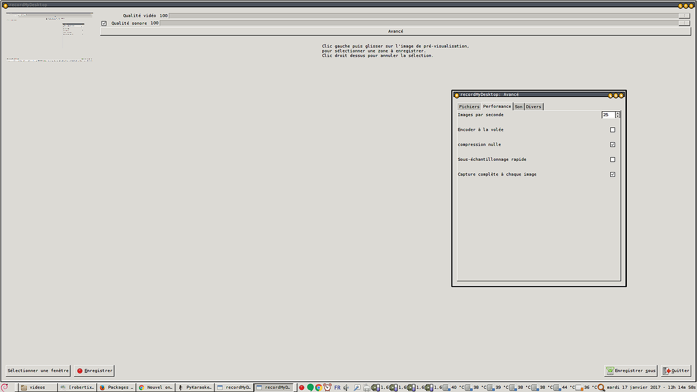Click Enregistrer sous button

coord(631,371)
